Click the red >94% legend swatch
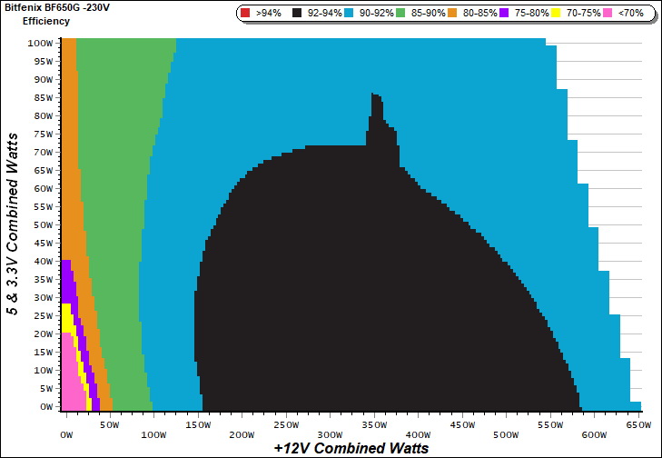 pyautogui.click(x=247, y=14)
